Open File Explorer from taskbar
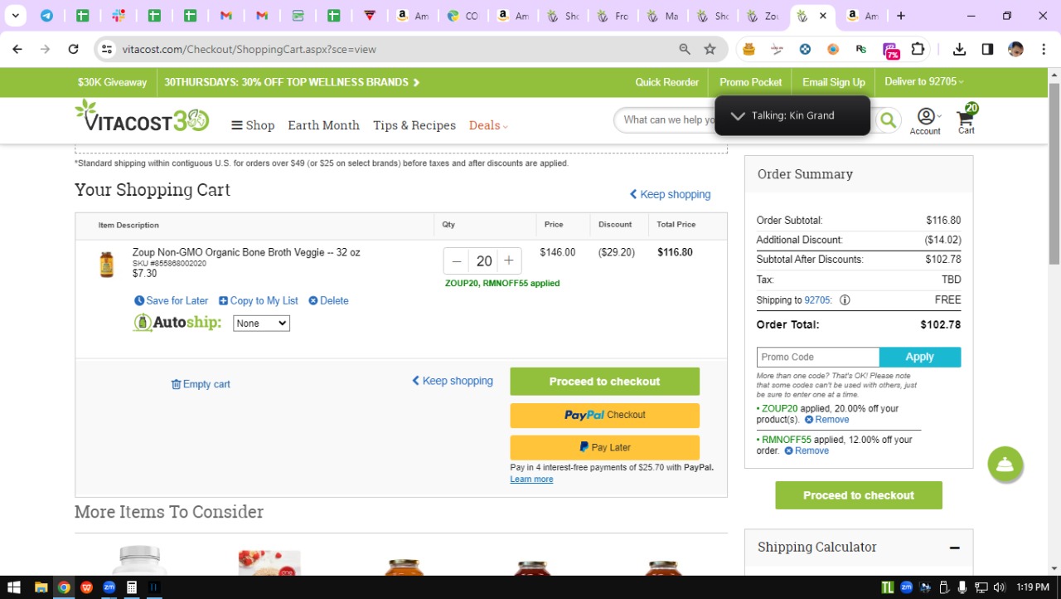Viewport: 1061px width, 599px height. (41, 587)
